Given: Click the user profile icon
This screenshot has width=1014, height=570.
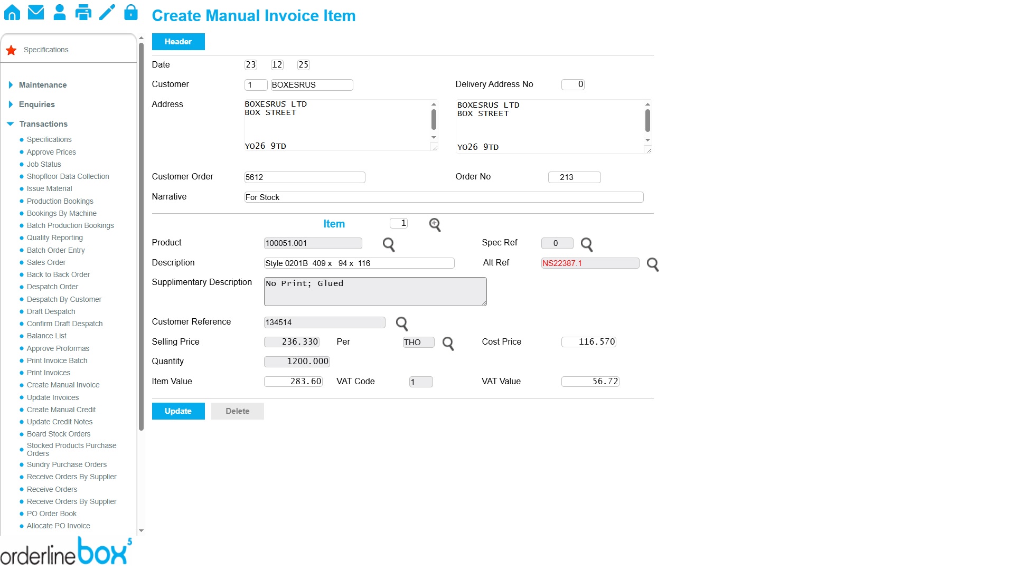Looking at the screenshot, I should 60,12.
